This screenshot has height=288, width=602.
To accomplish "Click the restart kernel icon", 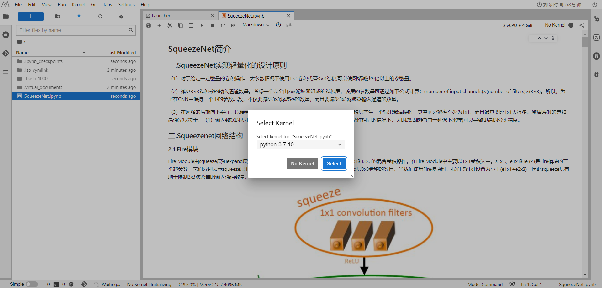I will pyautogui.click(x=223, y=25).
